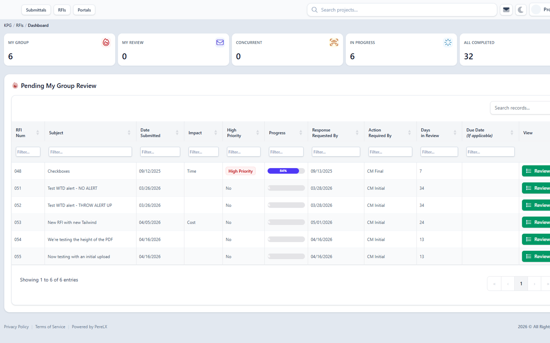Go to previous page pagination arrow
This screenshot has width=550, height=343.
click(508, 284)
